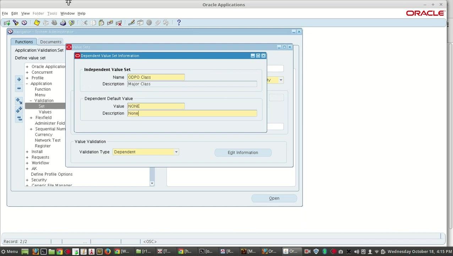Open the Validation Type dropdown

(x=176, y=152)
